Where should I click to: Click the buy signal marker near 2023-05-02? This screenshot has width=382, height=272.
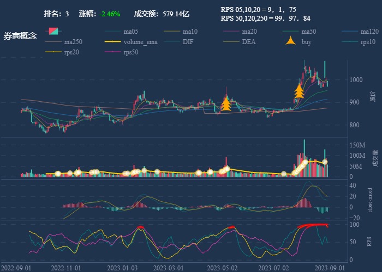click(226, 103)
